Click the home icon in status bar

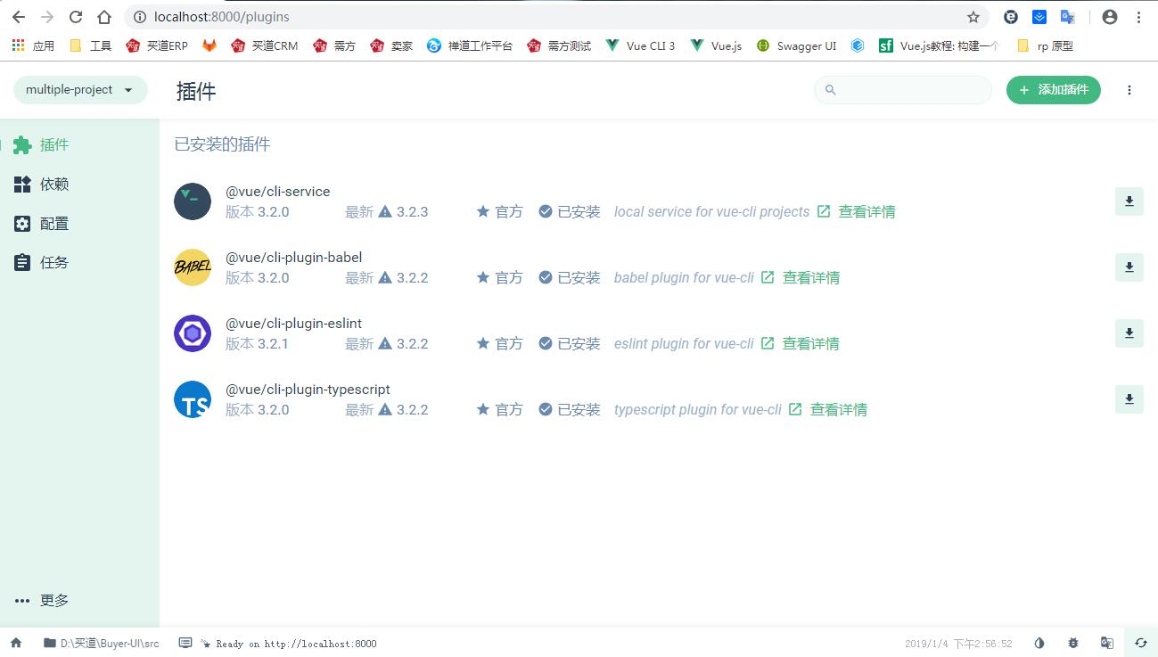click(16, 643)
